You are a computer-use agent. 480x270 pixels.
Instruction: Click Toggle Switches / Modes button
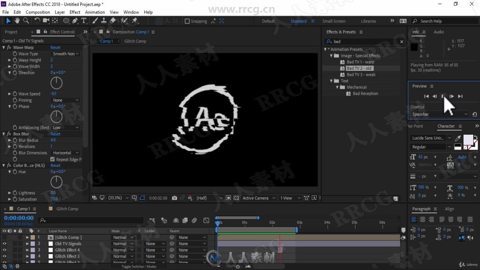138,267
